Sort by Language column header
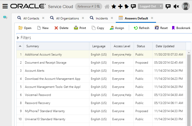Image resolution: width=192 pixels, height=126 pixels. (100, 46)
